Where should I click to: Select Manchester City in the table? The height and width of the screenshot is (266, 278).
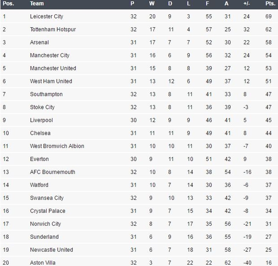click(50, 55)
